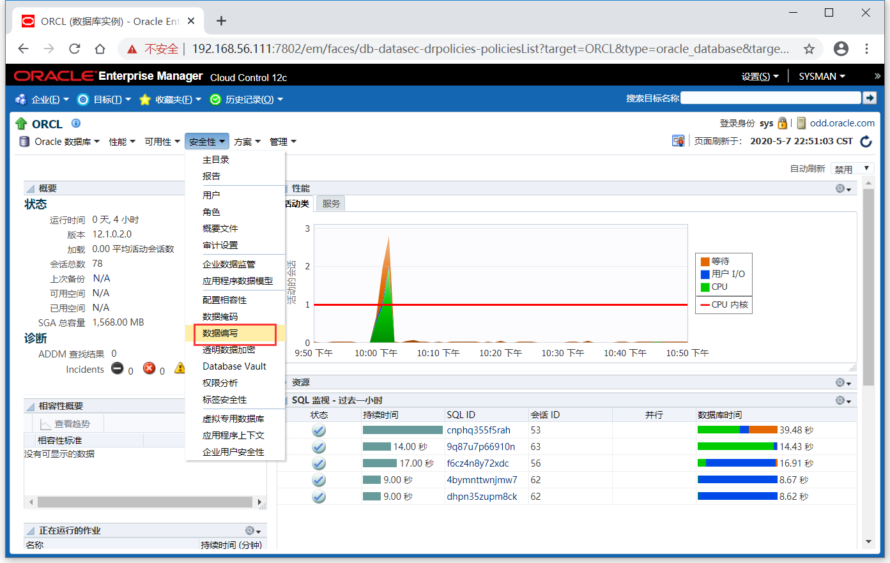Collapse the running jobs (正在运行的作业) panel

(30, 531)
